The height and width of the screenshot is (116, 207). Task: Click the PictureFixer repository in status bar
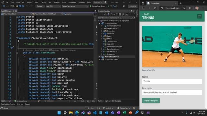click(124, 108)
